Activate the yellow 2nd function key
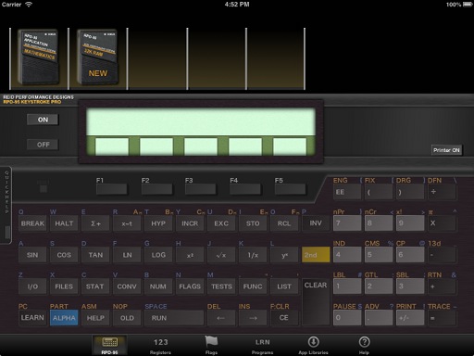This screenshot has width=474, height=356. coord(316,255)
